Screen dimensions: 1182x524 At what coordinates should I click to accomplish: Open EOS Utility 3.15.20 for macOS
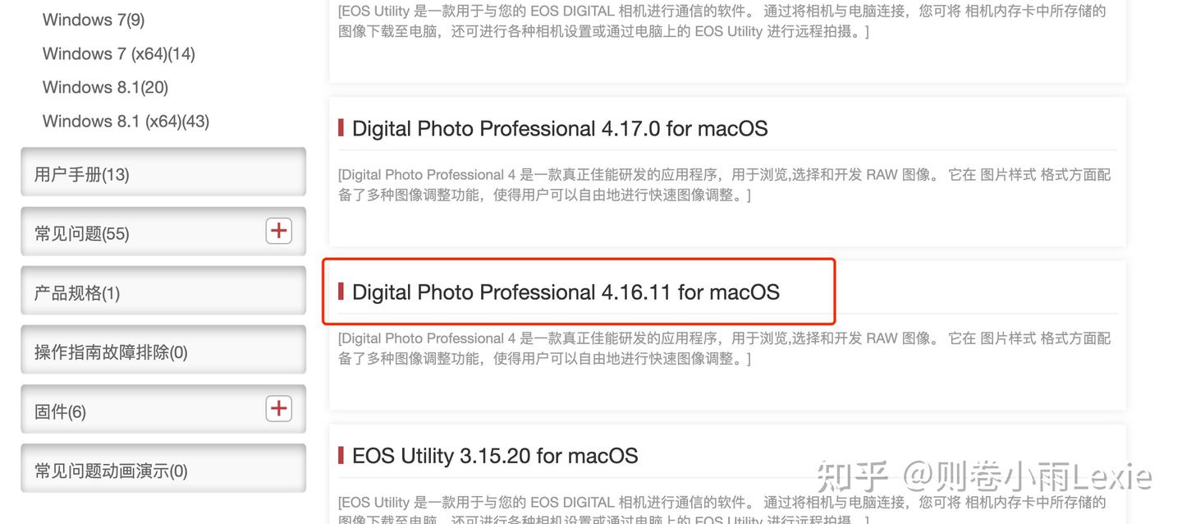(495, 455)
